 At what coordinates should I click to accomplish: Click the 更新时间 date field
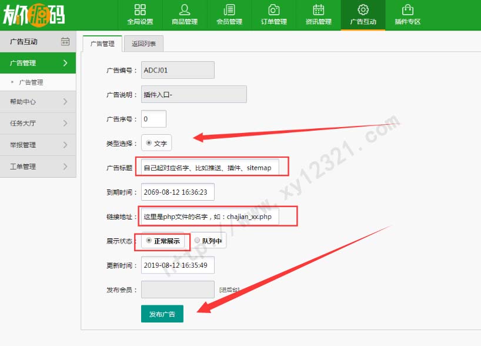click(178, 265)
